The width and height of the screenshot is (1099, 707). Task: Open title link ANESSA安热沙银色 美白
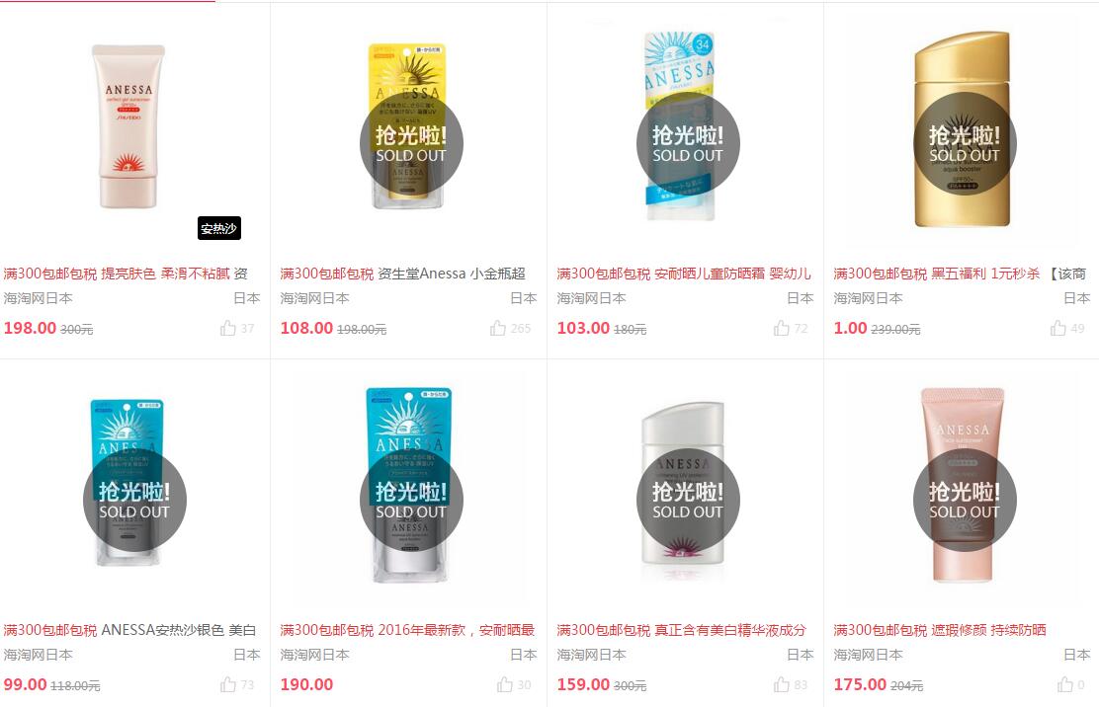pyautogui.click(x=179, y=630)
